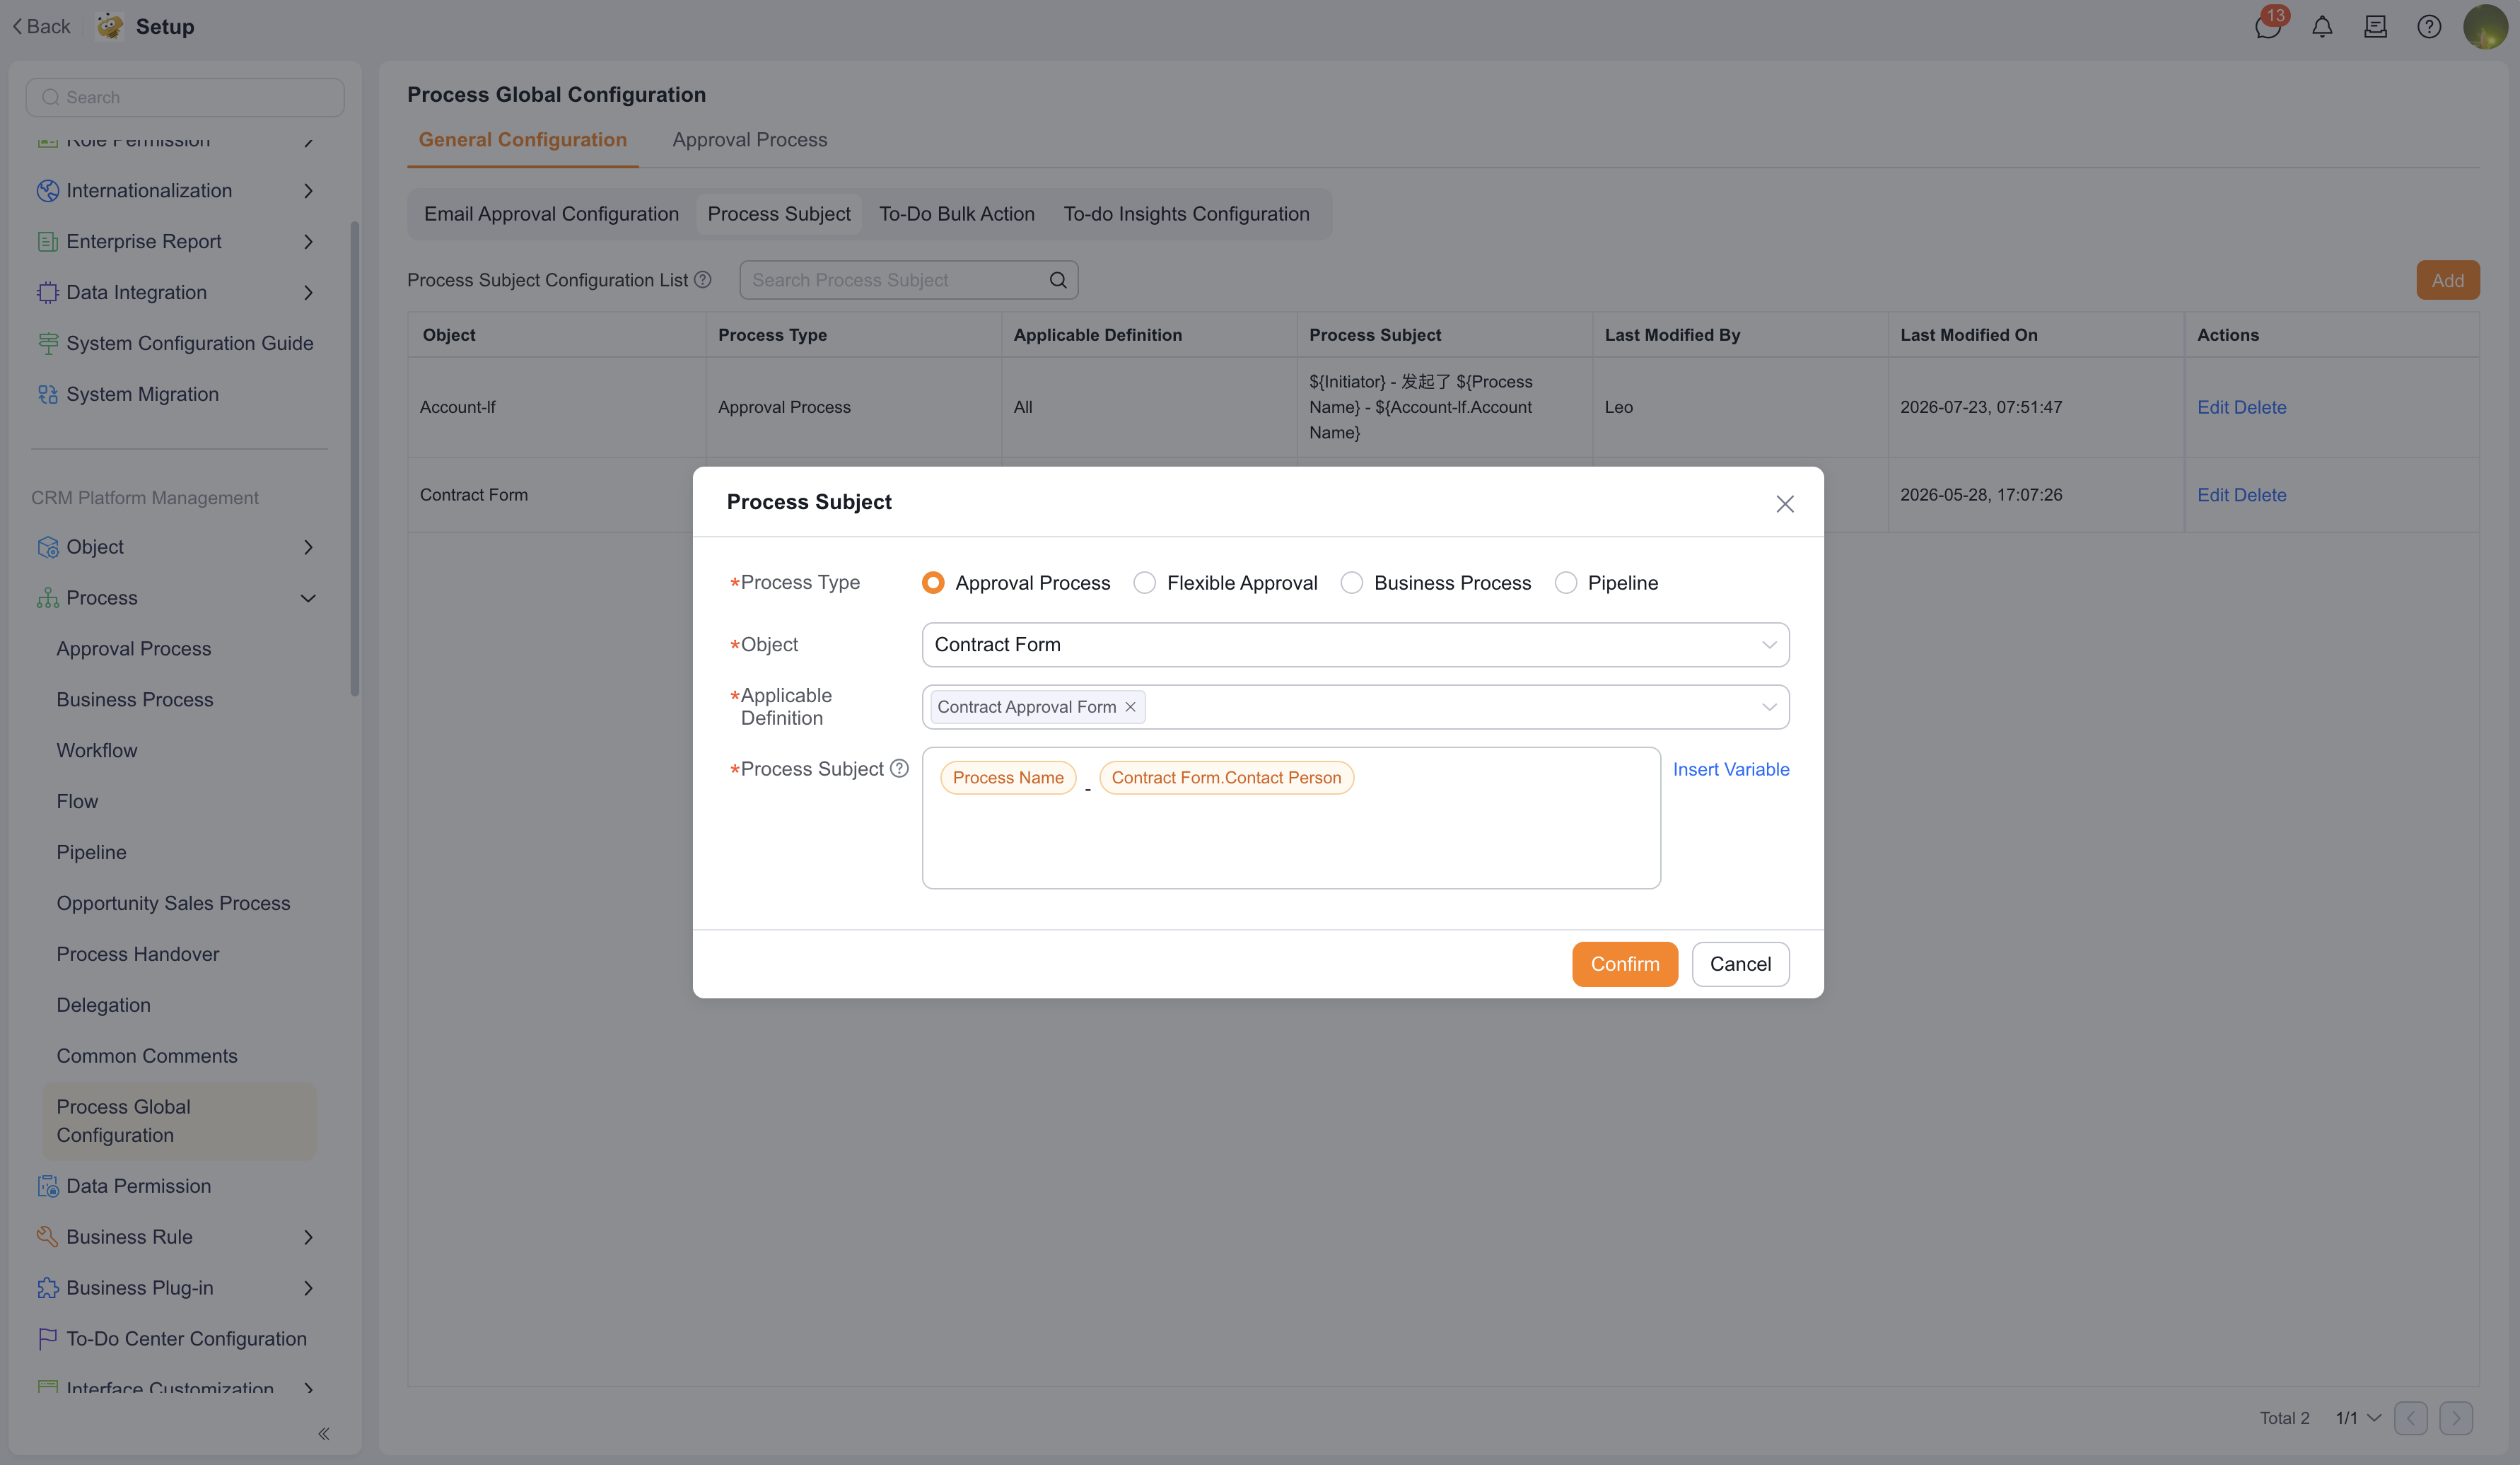Click the Insert Variable link
The width and height of the screenshot is (2520, 1465).
coord(1731,769)
